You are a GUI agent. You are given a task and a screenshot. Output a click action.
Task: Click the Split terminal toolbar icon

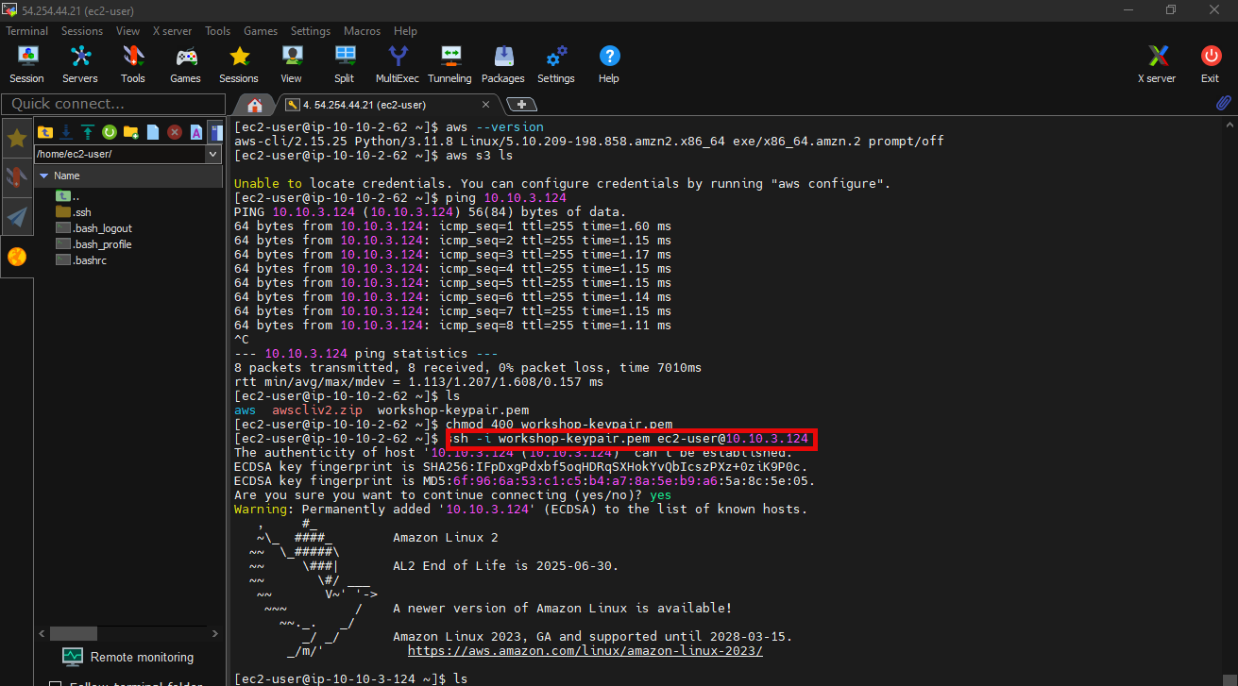[345, 65]
